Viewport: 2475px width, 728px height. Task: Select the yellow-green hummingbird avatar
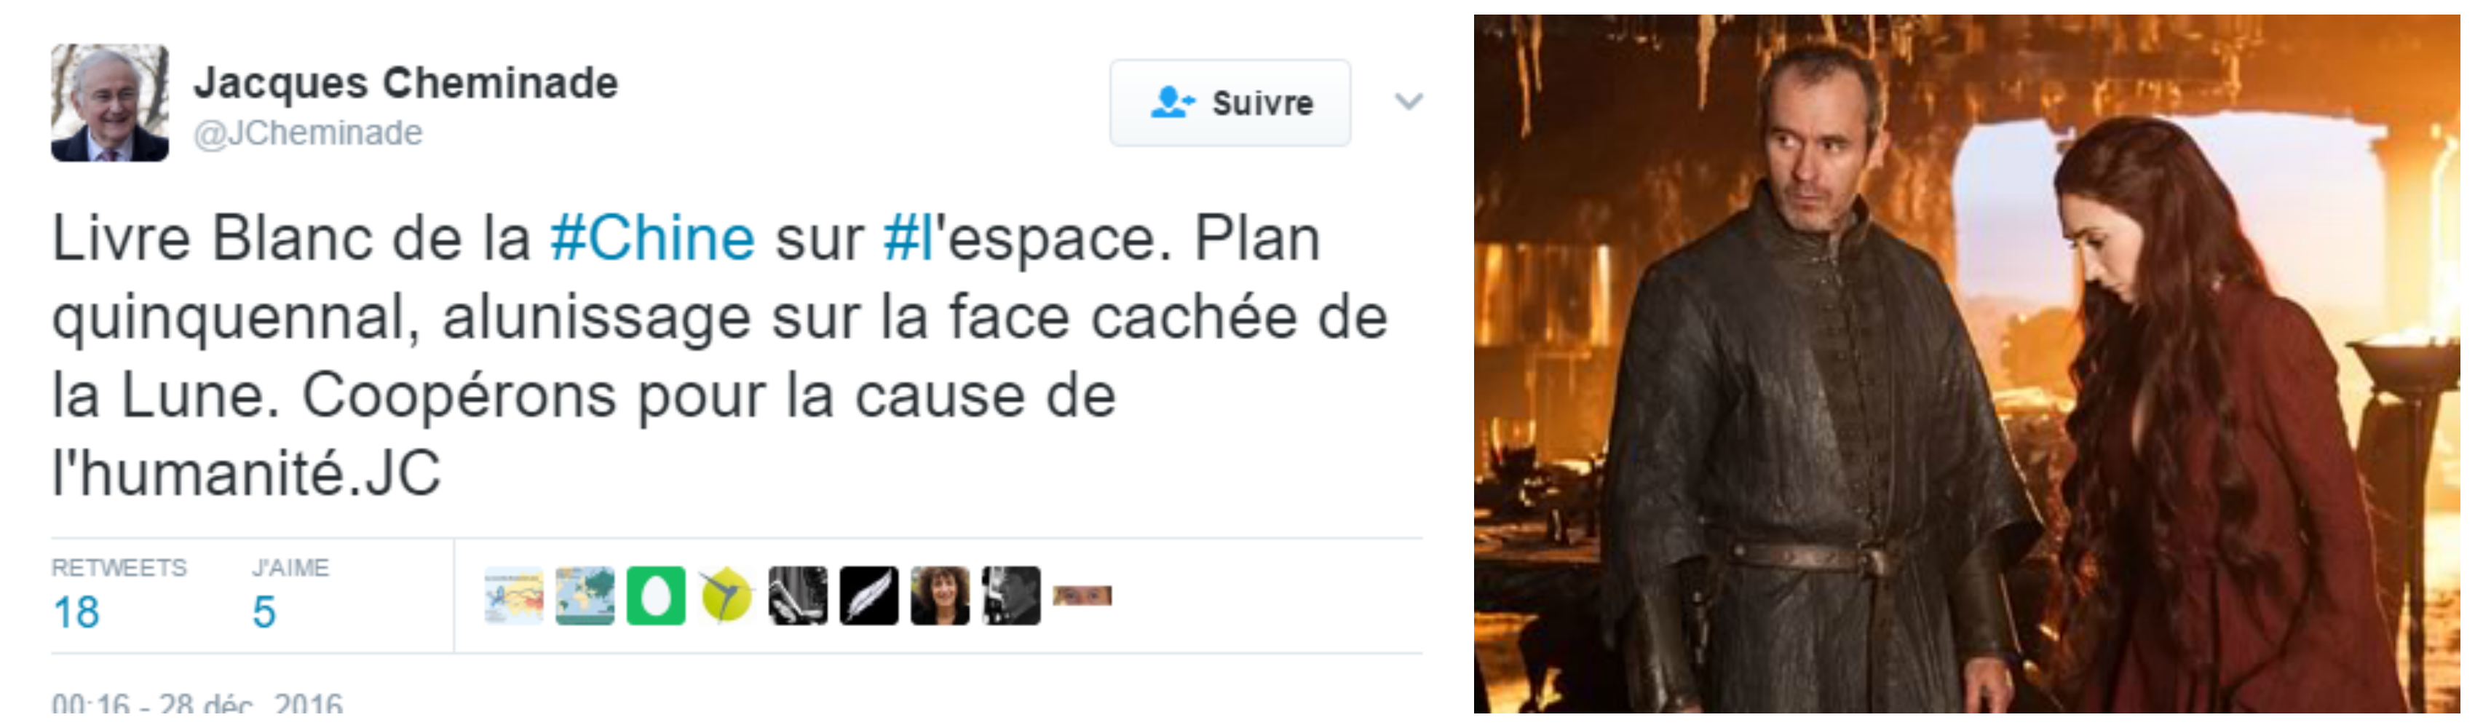(726, 596)
